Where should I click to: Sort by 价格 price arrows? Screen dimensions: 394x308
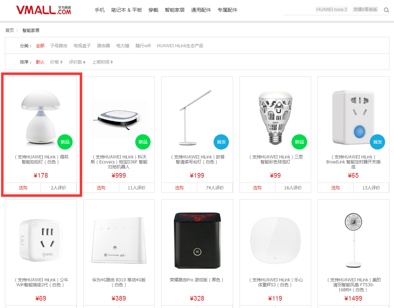56,62
